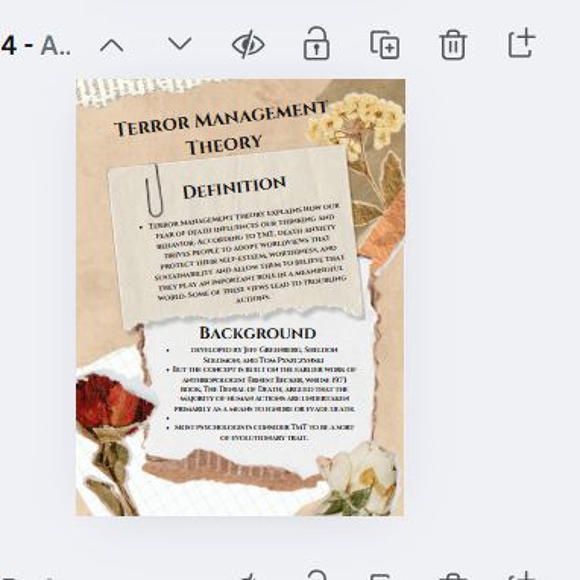Move page 4 up with the up arrow
The height and width of the screenshot is (580, 580).
[x=112, y=46]
